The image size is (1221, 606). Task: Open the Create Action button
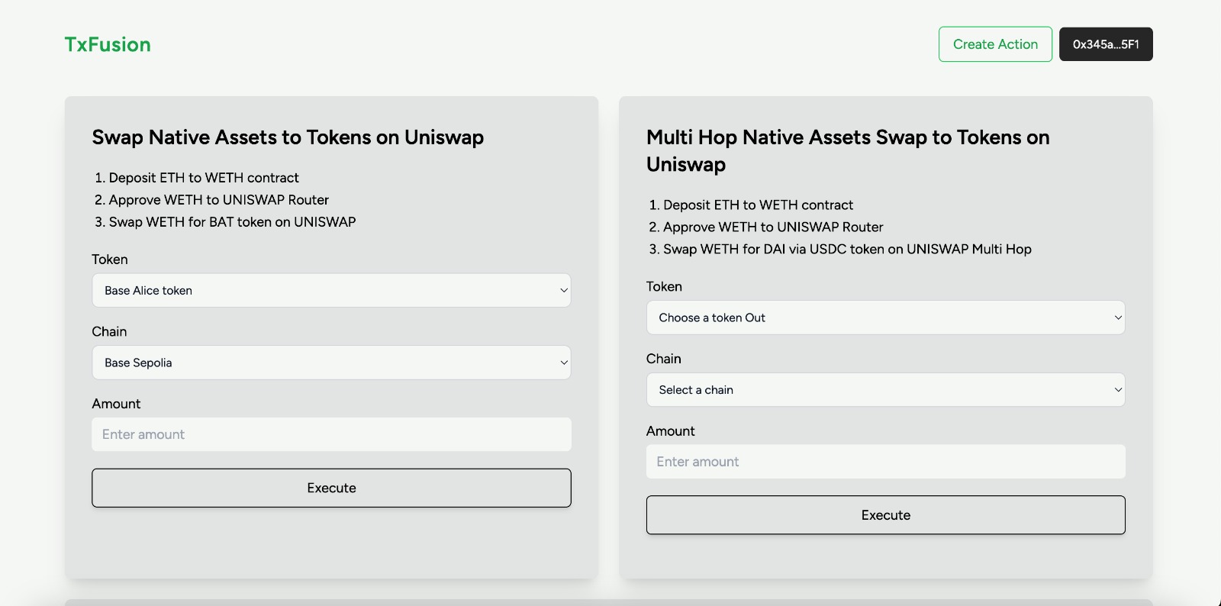995,44
